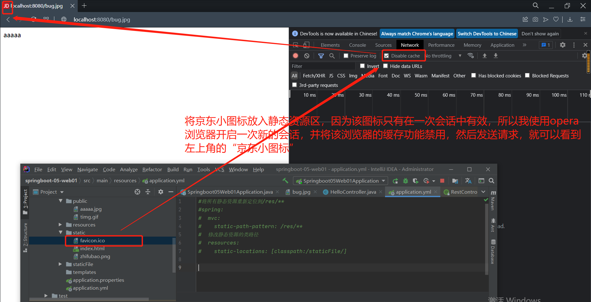591x302 pixels.
Task: Open the IntelliJ Build menu
Action: [x=173, y=169]
